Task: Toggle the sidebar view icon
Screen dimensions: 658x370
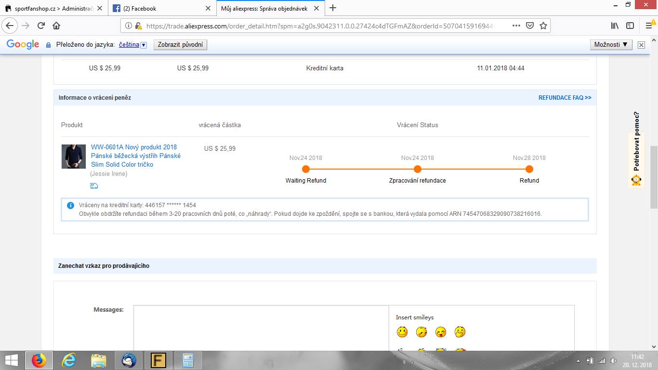Action: (630, 26)
